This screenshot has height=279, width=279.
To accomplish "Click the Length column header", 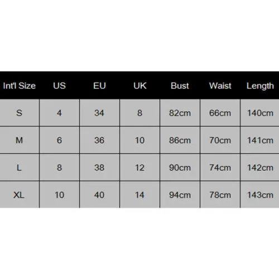I will click(x=260, y=86).
